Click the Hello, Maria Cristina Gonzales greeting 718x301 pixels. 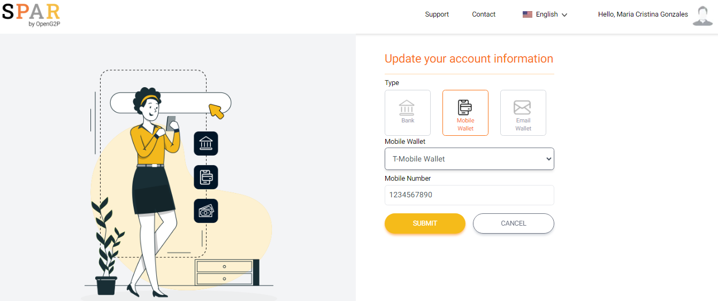pos(643,14)
